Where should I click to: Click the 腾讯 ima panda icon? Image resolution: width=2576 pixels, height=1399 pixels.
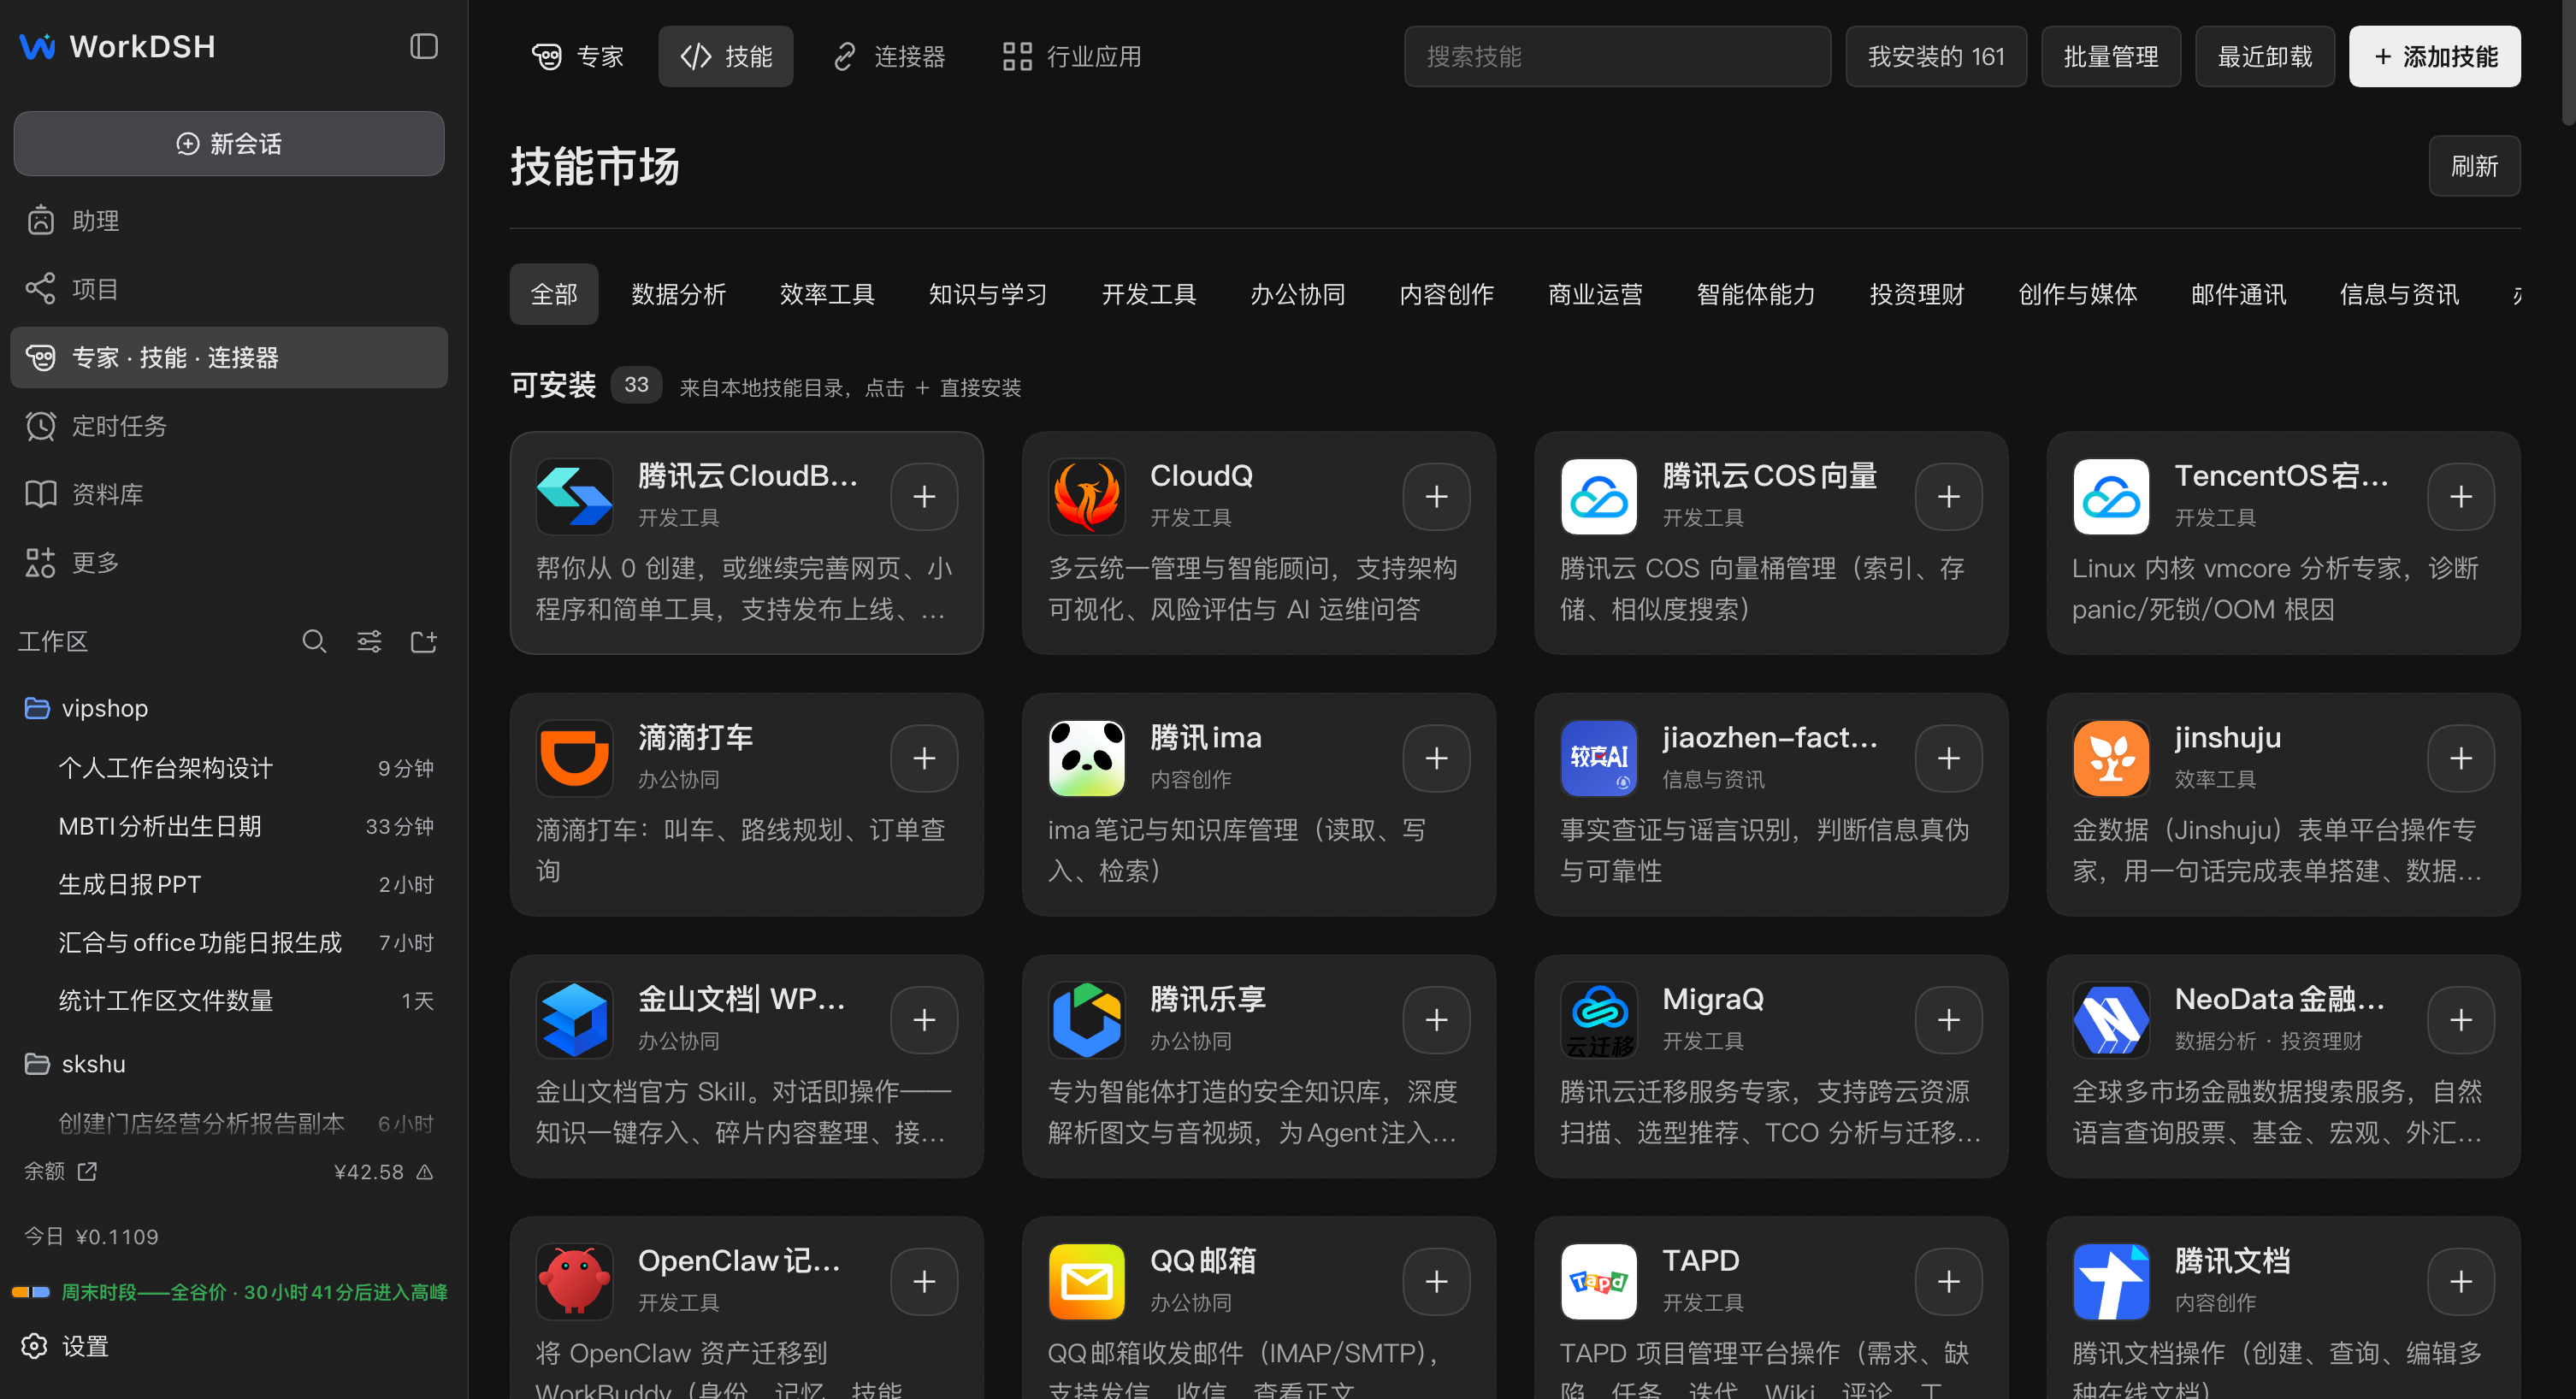point(1086,758)
